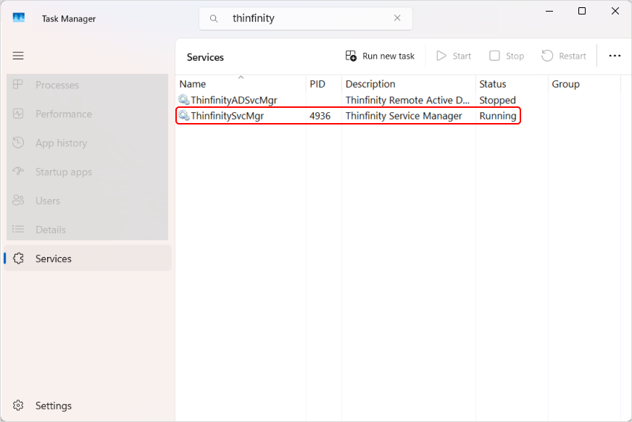Open the Performance page
The image size is (632, 422).
[x=88, y=114]
